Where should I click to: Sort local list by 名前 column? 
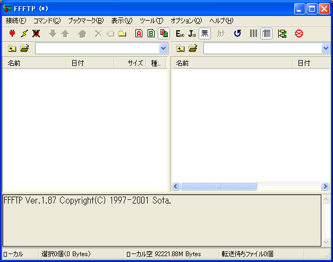(x=35, y=63)
